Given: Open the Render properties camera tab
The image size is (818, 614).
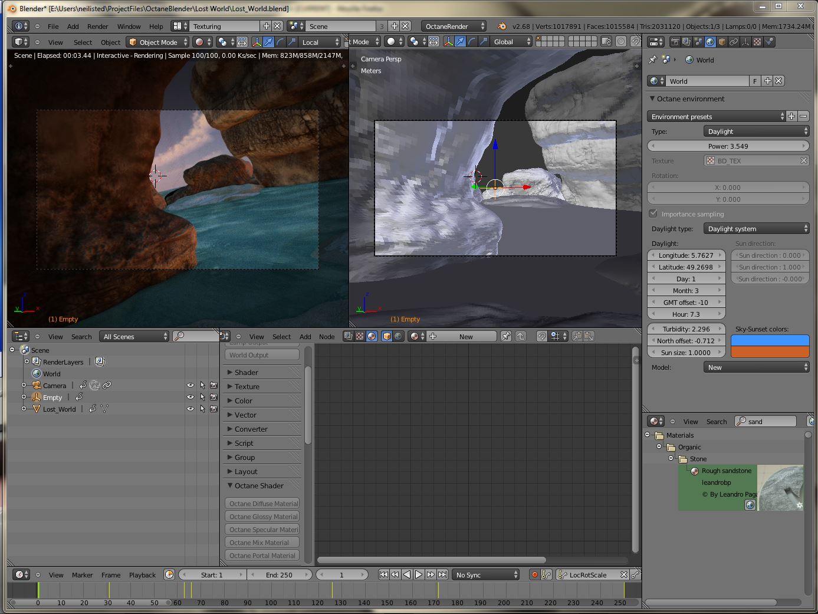Looking at the screenshot, I should coord(675,42).
